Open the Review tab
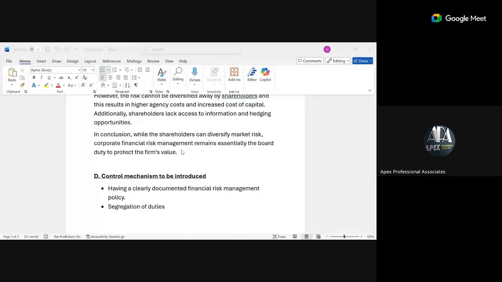The width and height of the screenshot is (502, 282). click(153, 61)
